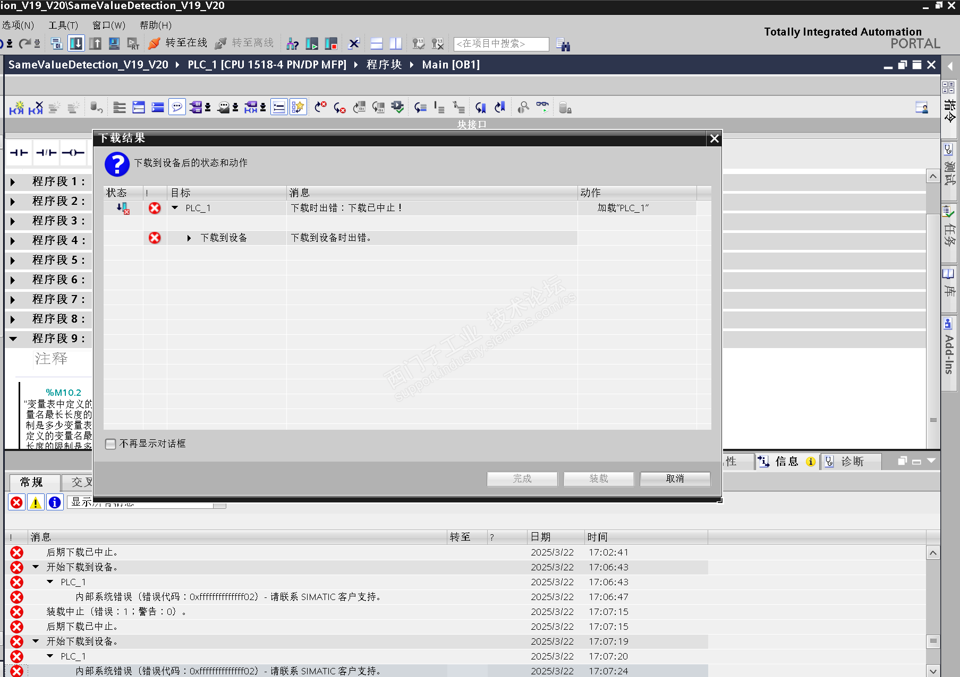Stop the CPU with the red-square icon
Screen dimensions: 960x677
point(331,44)
